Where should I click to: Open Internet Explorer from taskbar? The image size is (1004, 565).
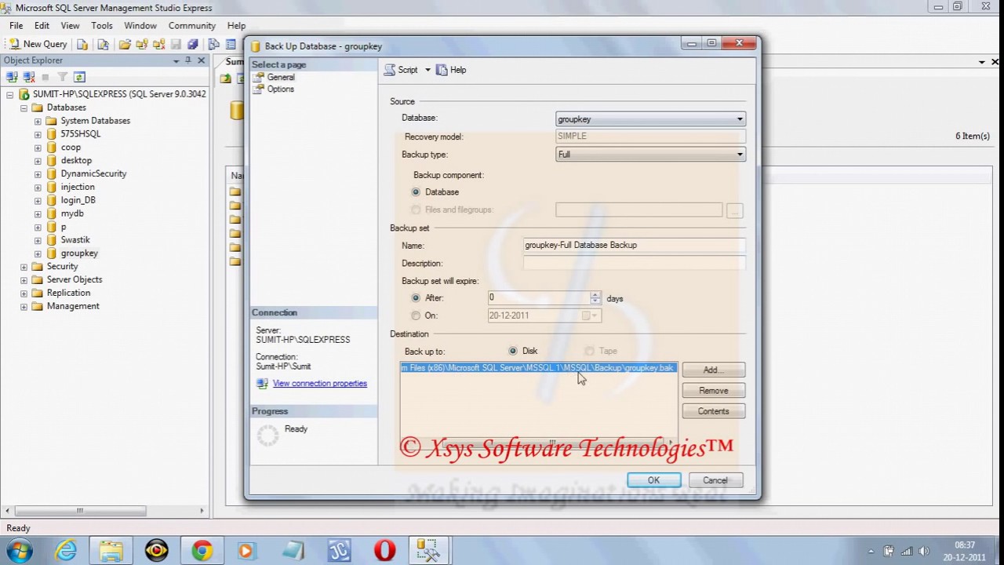(x=66, y=550)
